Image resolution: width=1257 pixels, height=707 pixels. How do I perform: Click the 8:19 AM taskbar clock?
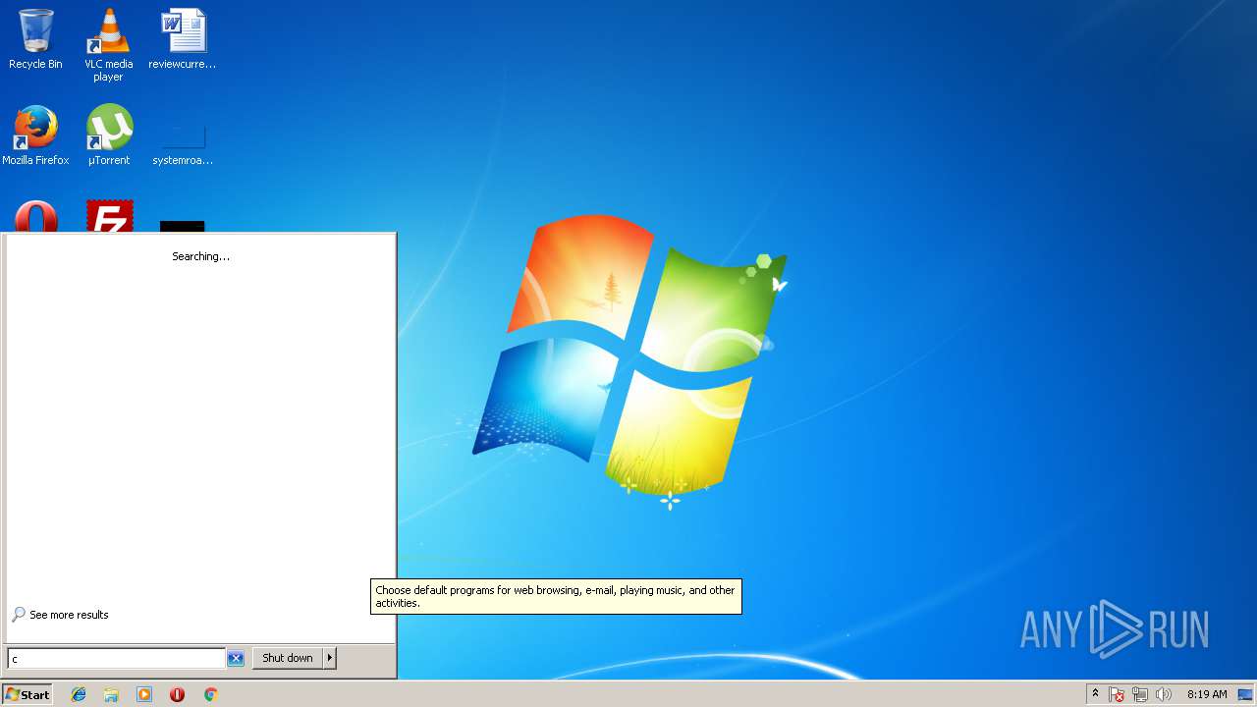coord(1207,694)
